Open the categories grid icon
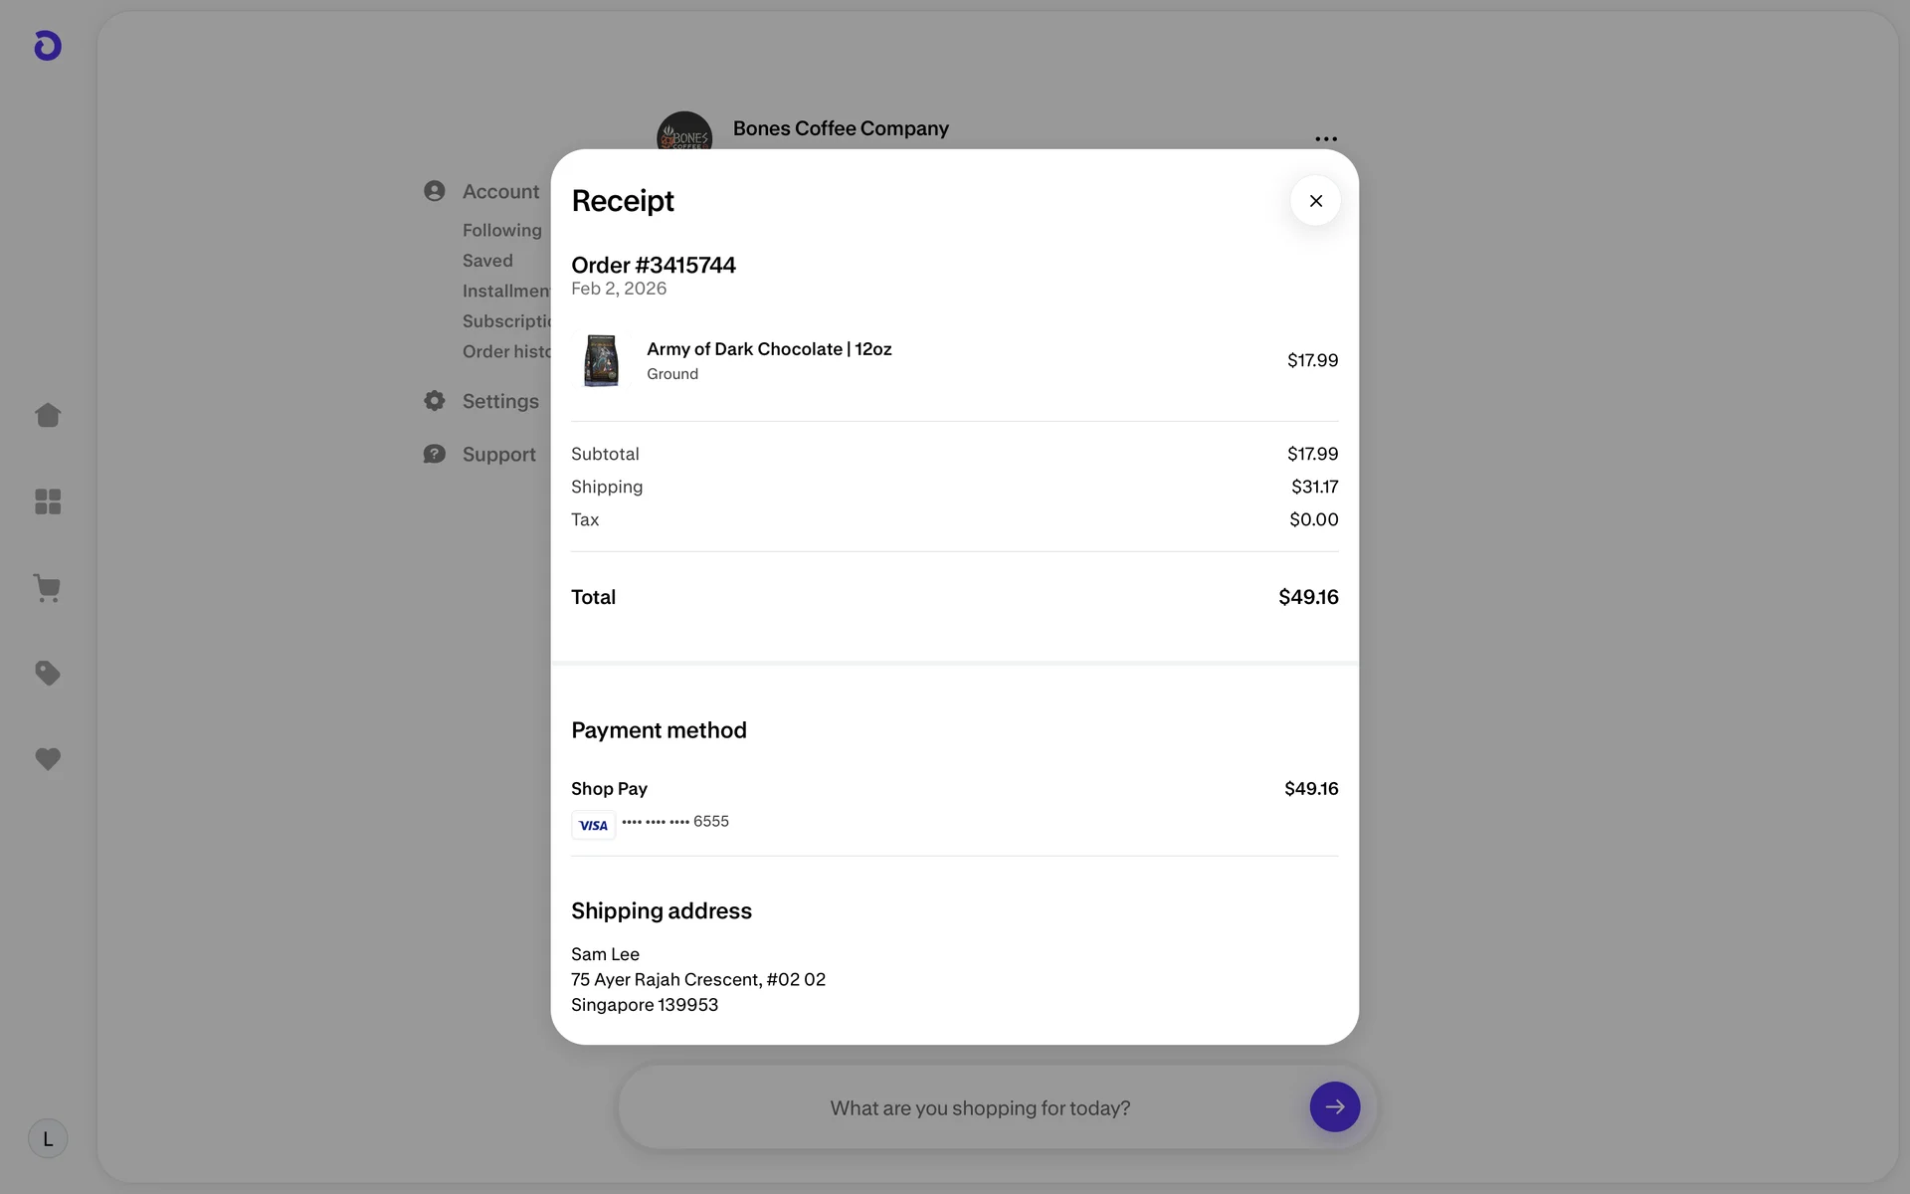This screenshot has width=1910, height=1194. coord(48,501)
